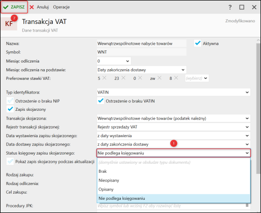
Task: Toggle the Aktywna checkbox
Action: pyautogui.click(x=198, y=43)
